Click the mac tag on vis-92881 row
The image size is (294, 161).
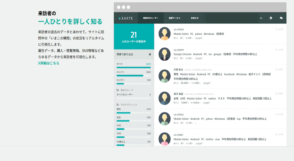pyautogui.click(x=218, y=139)
